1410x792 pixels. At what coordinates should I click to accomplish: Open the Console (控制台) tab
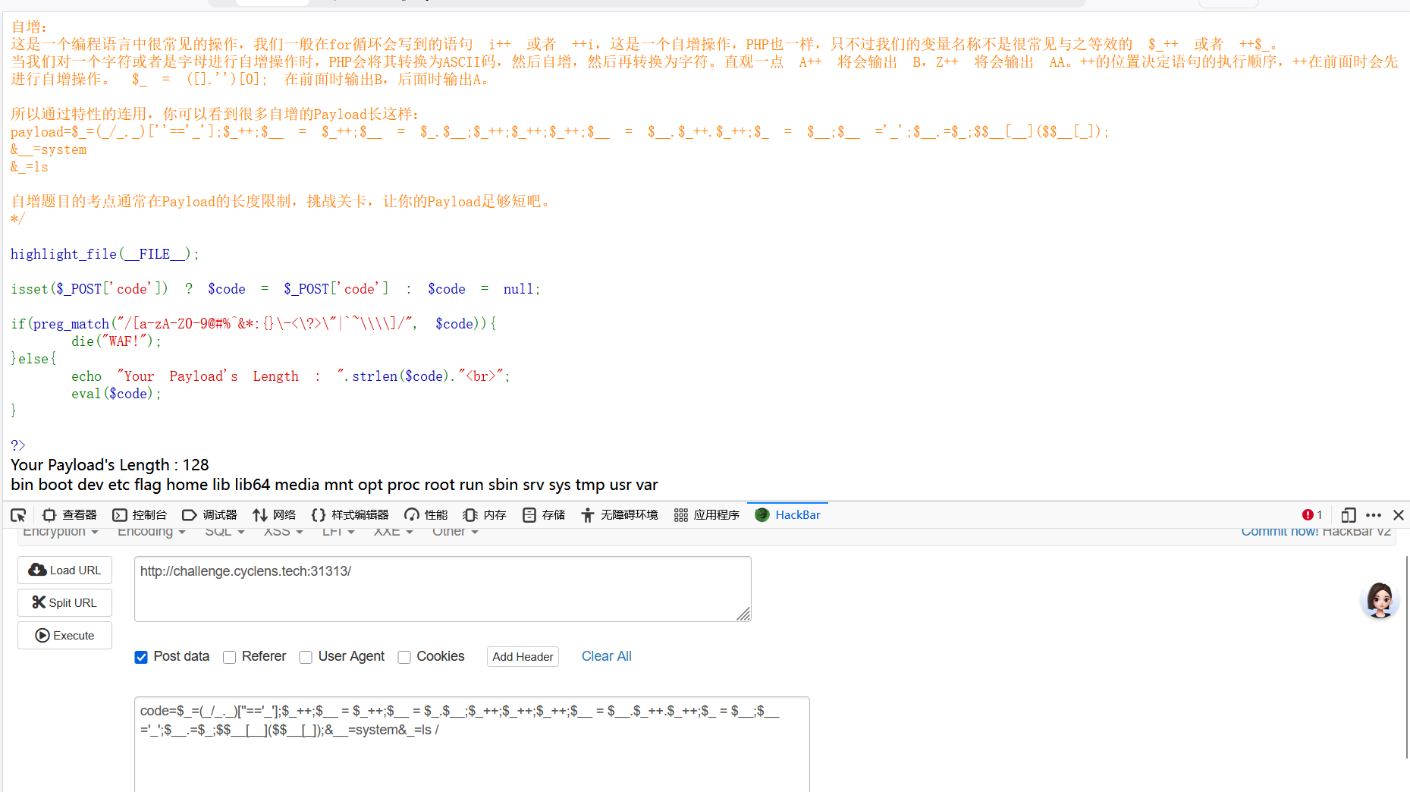(140, 515)
